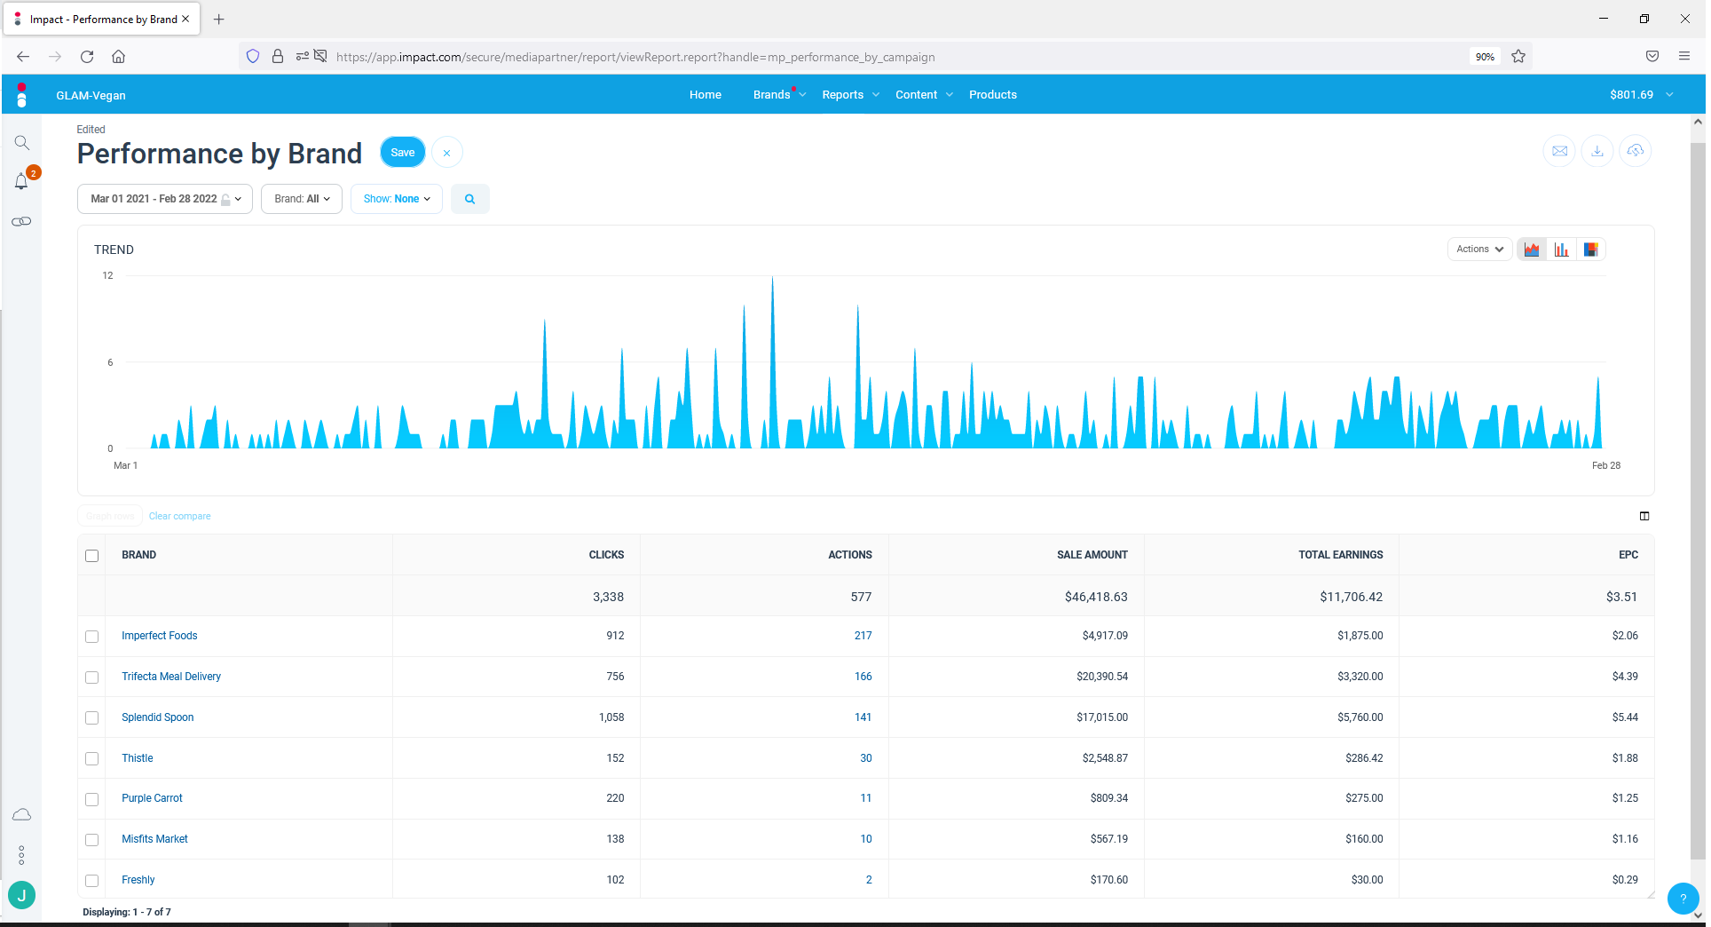Go to the Products nav item
The width and height of the screenshot is (1711, 927).
993,95
